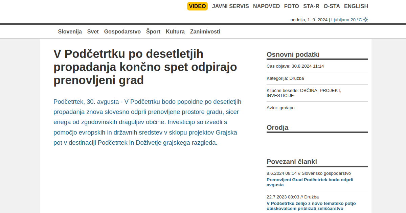Viewport: 406px width, 213px height.
Task: Open the O-STA page
Action: [332, 6]
